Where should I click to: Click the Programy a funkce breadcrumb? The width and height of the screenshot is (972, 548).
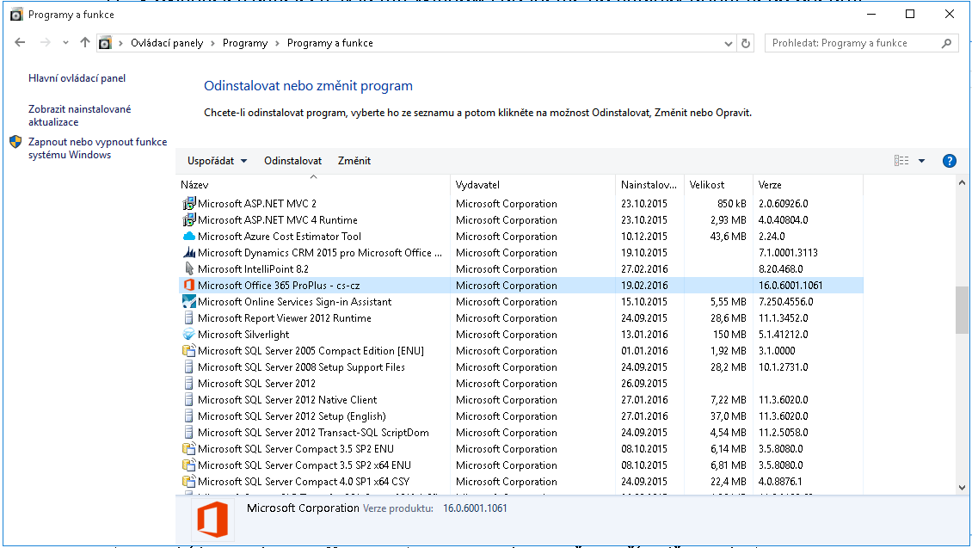[x=329, y=43]
